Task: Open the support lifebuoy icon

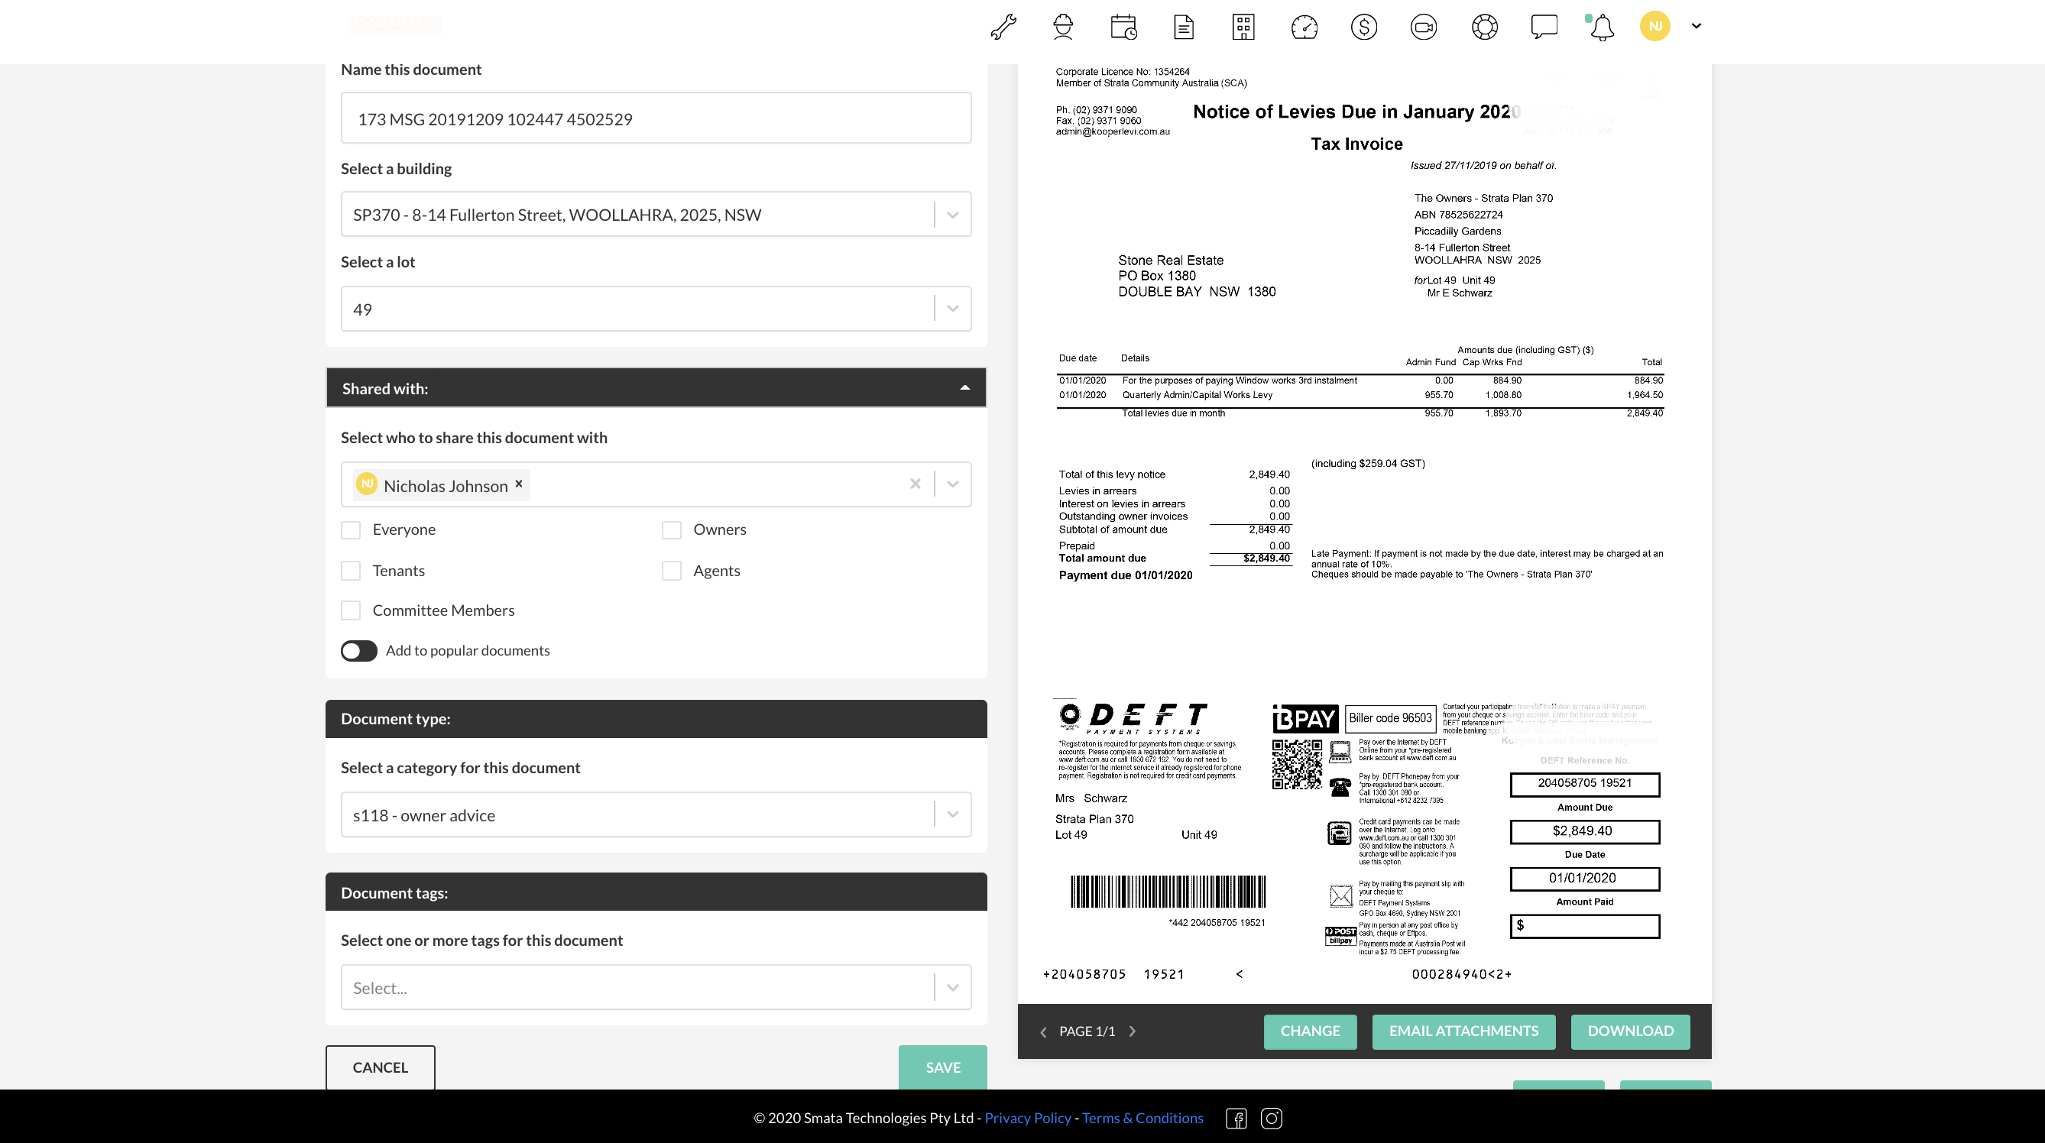Action: coord(1485,27)
